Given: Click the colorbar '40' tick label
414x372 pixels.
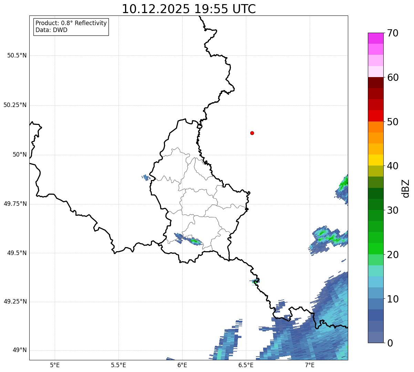Looking at the screenshot, I should (393, 166).
